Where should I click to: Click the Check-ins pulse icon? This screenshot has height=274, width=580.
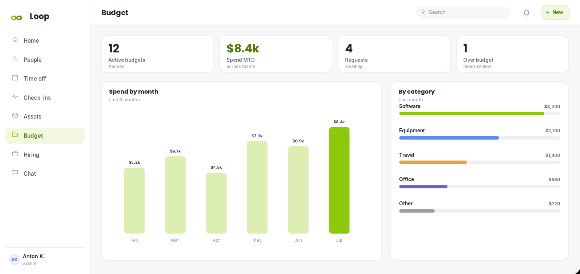tap(15, 97)
